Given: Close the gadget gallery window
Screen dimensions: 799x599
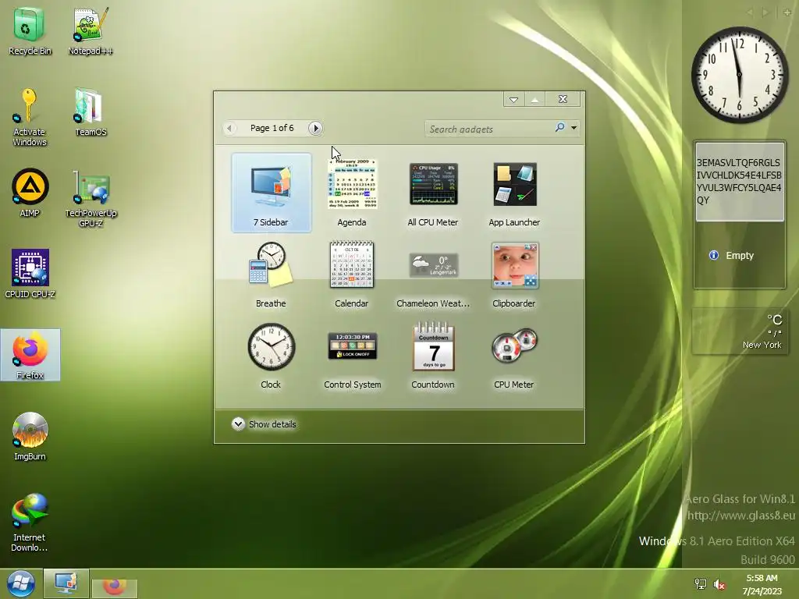Looking at the screenshot, I should pyautogui.click(x=563, y=99).
